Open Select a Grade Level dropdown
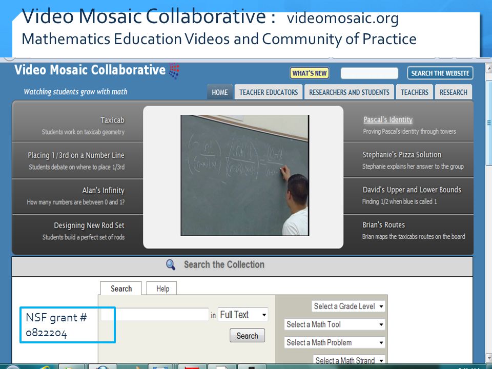492x369 pixels. (x=348, y=306)
